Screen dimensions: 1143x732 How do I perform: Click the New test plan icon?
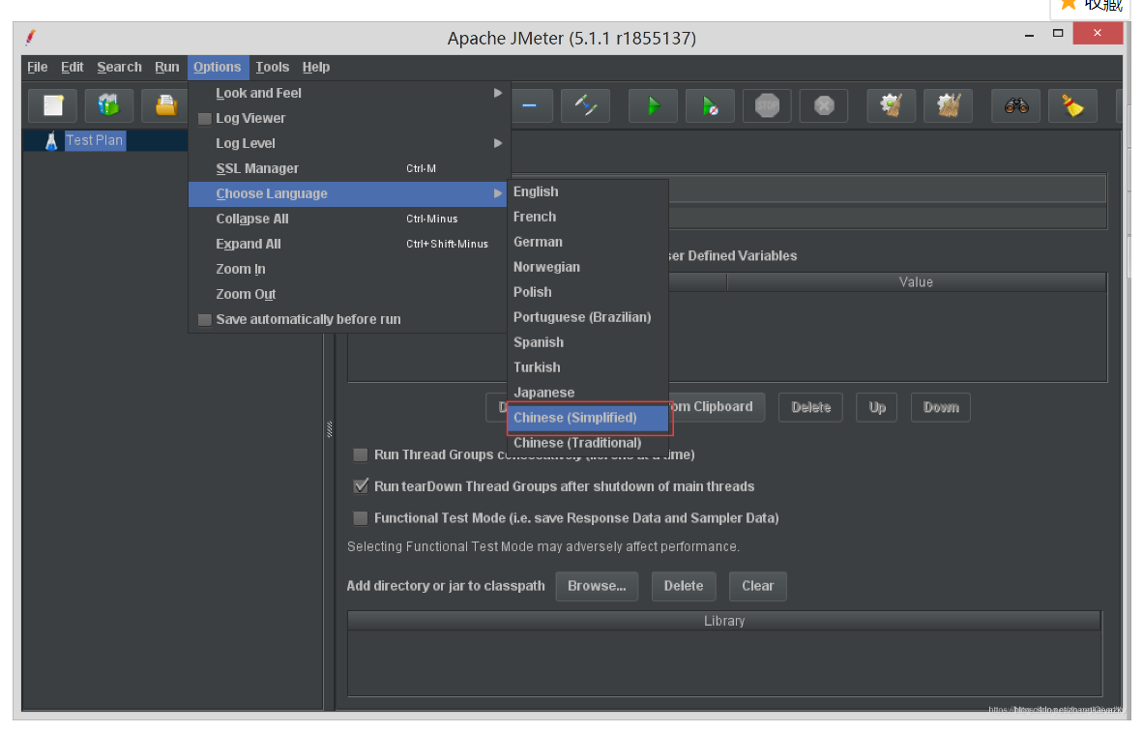point(53,105)
